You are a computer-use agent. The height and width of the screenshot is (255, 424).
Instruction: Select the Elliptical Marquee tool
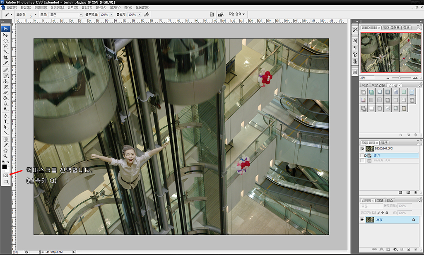pos(5,41)
